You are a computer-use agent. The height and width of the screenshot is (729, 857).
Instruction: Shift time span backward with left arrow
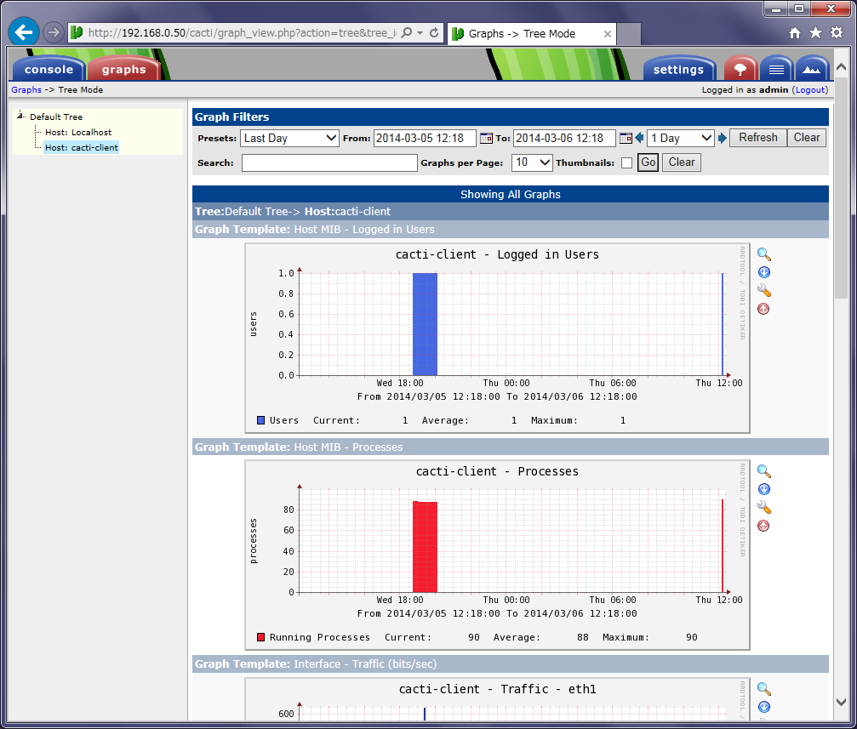[639, 139]
